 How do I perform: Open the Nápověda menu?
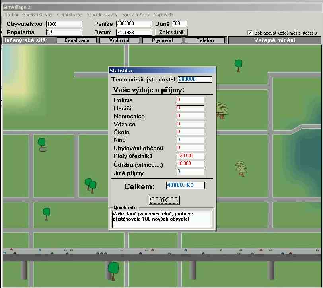[x=163, y=15]
